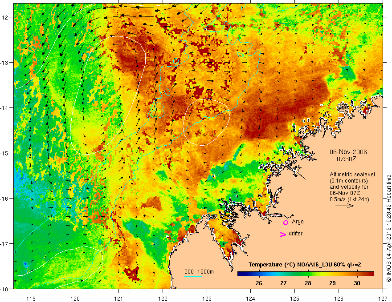Image resolution: width=392 pixels, height=302 pixels.
Task: Click the time label 07:30Z
Action: click(x=346, y=159)
